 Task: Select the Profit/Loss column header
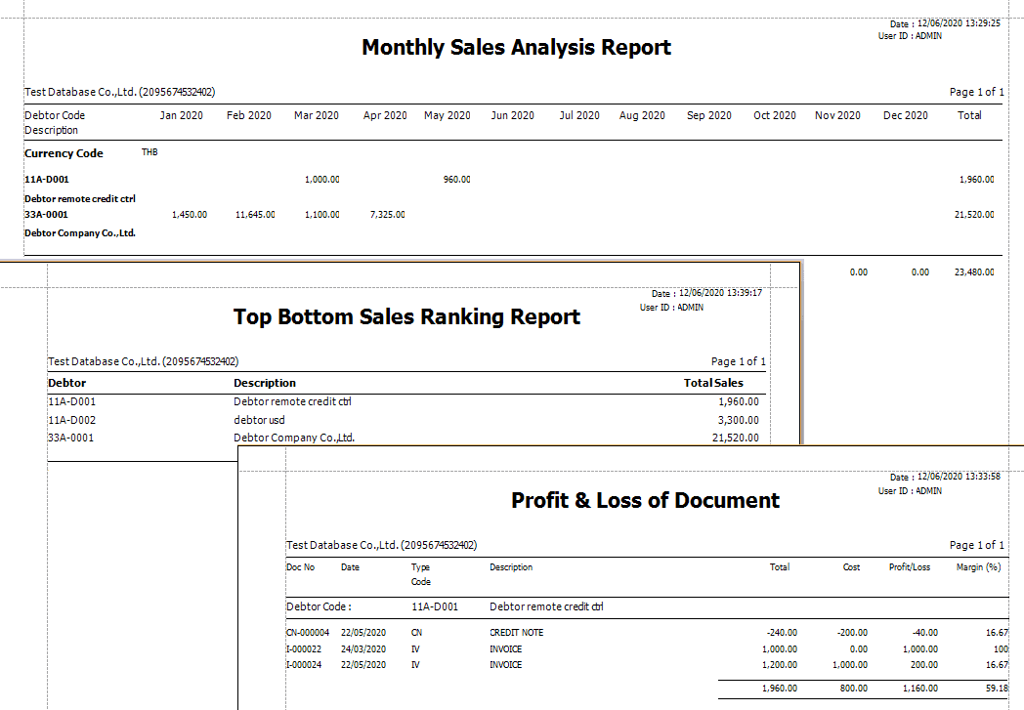pyautogui.click(x=909, y=567)
